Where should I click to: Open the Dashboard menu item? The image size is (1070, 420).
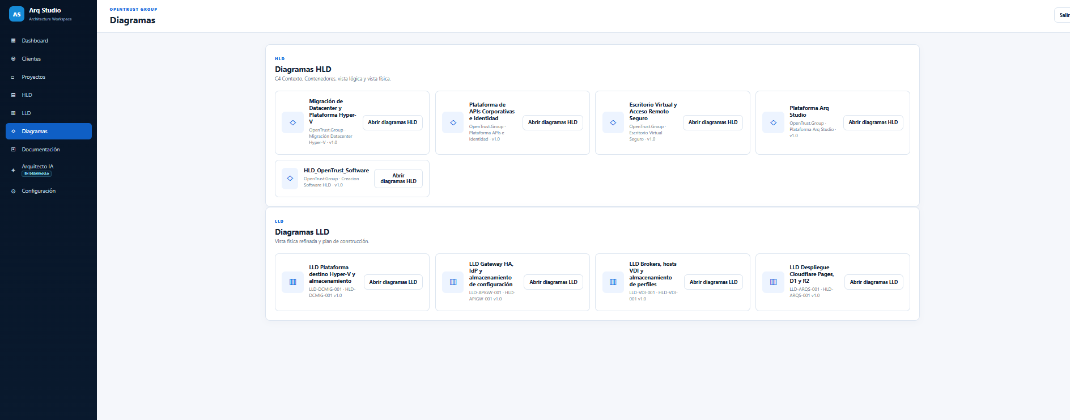[49, 41]
